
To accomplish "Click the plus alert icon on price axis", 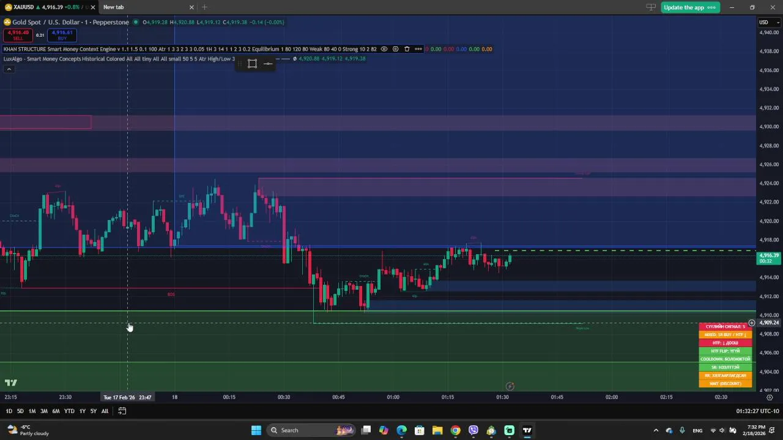I will [752, 323].
